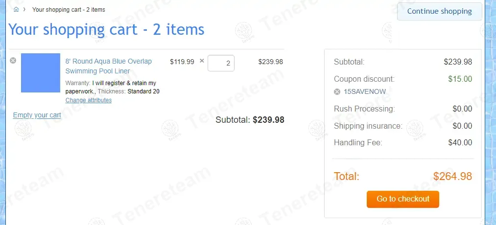Screen dimensions: 496x225
Task: Click the Shipping insurance label
Action: tap(368, 126)
